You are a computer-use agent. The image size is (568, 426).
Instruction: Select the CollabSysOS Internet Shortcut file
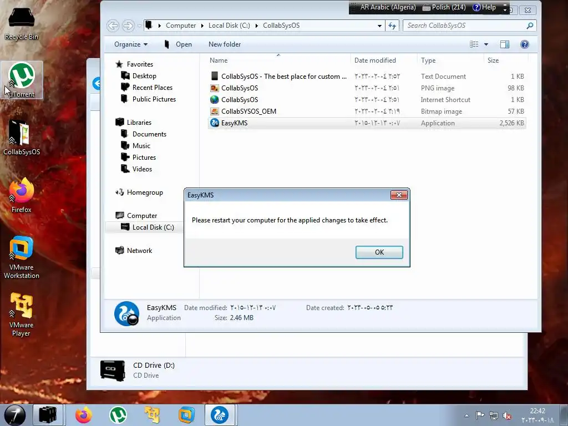[x=367, y=100]
